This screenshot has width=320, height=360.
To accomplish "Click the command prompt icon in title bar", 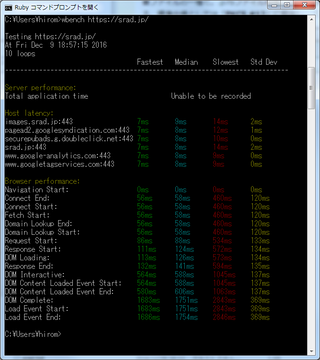I will (8, 8).
